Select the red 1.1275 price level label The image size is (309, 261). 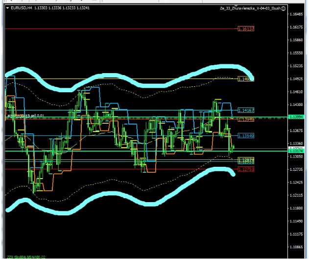pyautogui.click(x=246, y=169)
